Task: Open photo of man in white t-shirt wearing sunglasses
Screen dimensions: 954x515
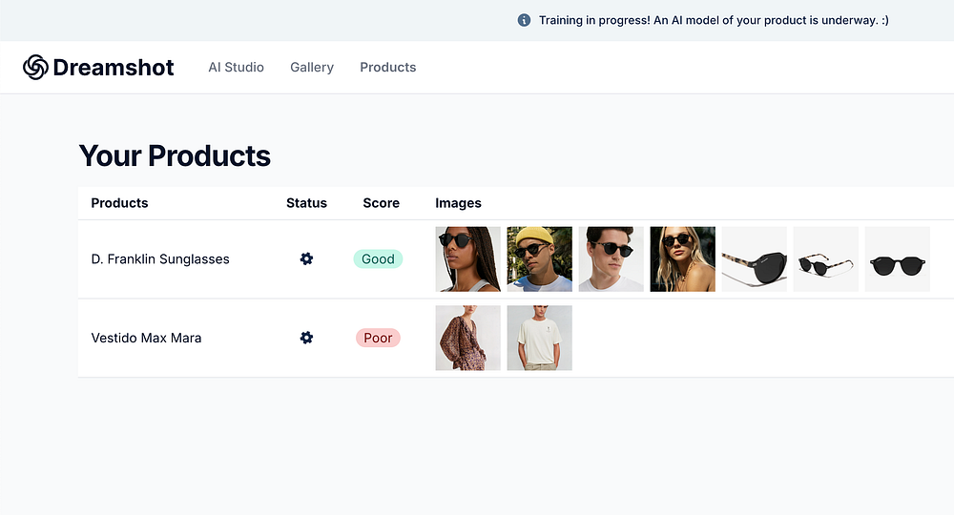Action: (x=611, y=258)
